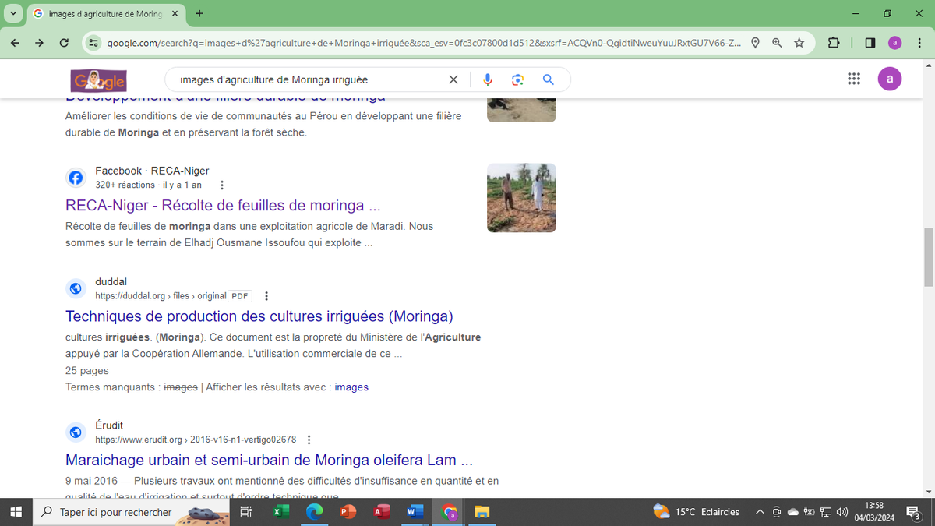Viewport: 935px width, 526px height.
Task: Search by image with Google Lens icon
Action: tap(517, 79)
